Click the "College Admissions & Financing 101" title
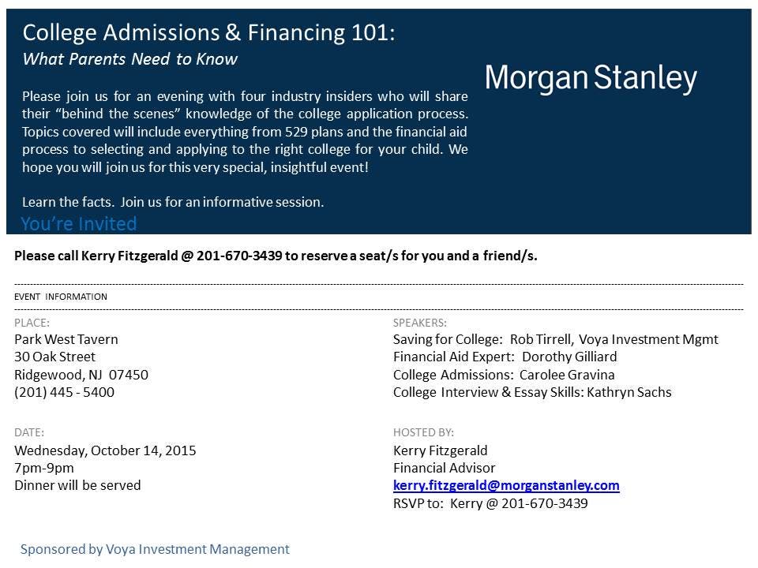This screenshot has height=568, width=758. pos(208,33)
